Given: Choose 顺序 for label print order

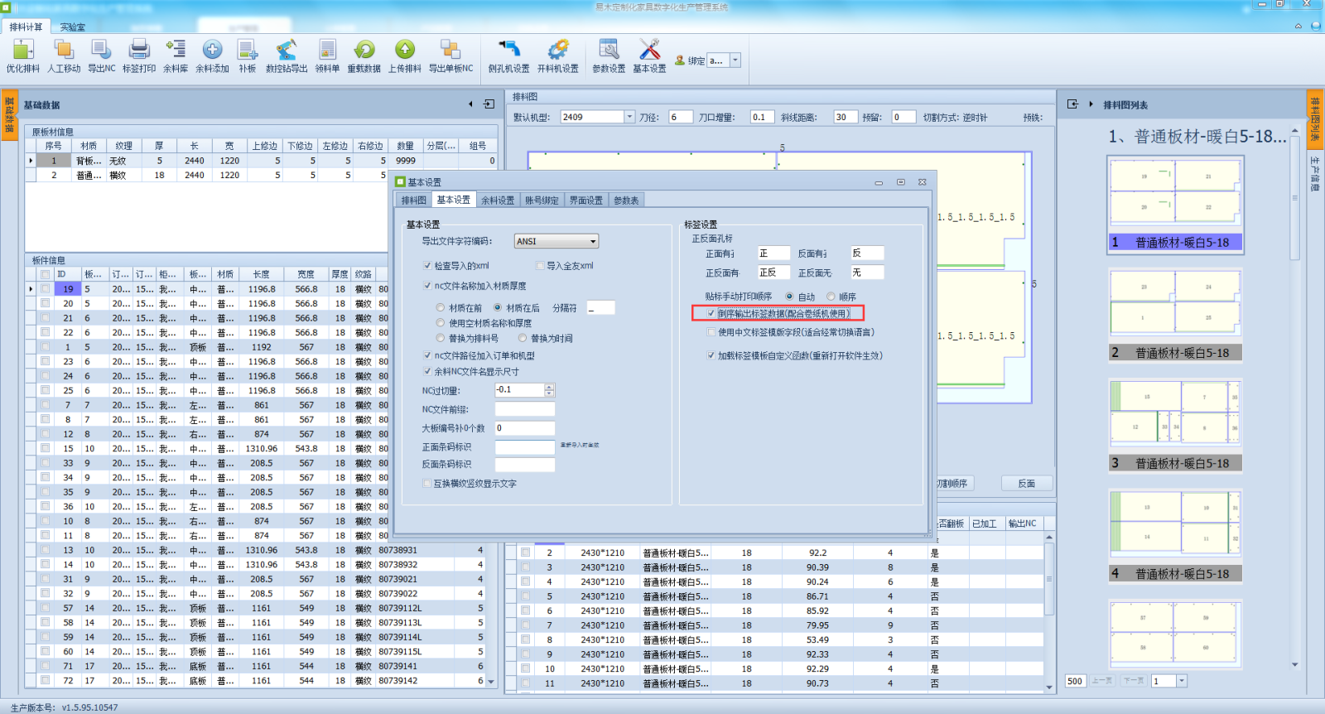Looking at the screenshot, I should click(831, 297).
